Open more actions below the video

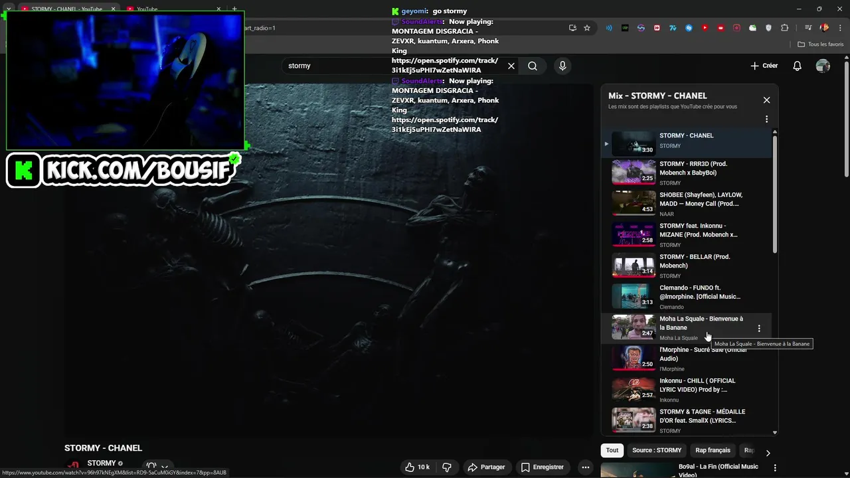586,467
